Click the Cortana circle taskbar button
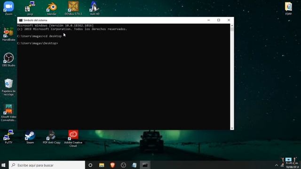Image resolution: width=301 pixels, height=169 pixels. pos(90,165)
